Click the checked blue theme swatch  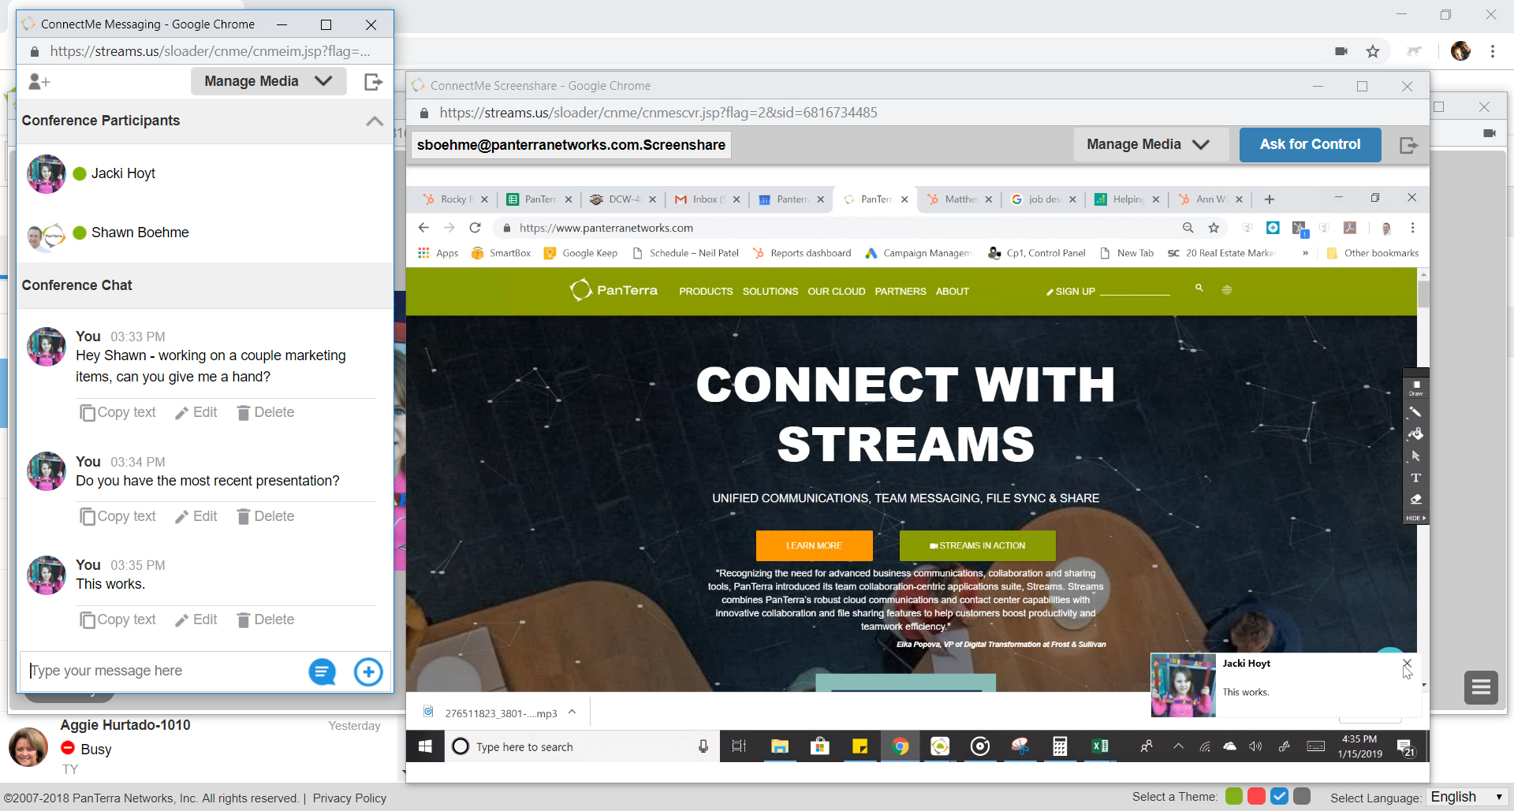pyautogui.click(x=1280, y=796)
